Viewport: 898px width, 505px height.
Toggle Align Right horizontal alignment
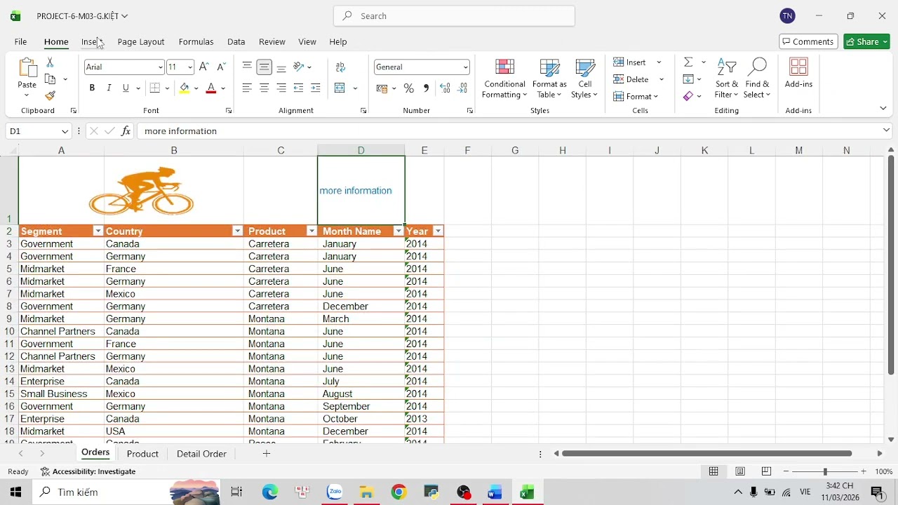click(x=281, y=88)
